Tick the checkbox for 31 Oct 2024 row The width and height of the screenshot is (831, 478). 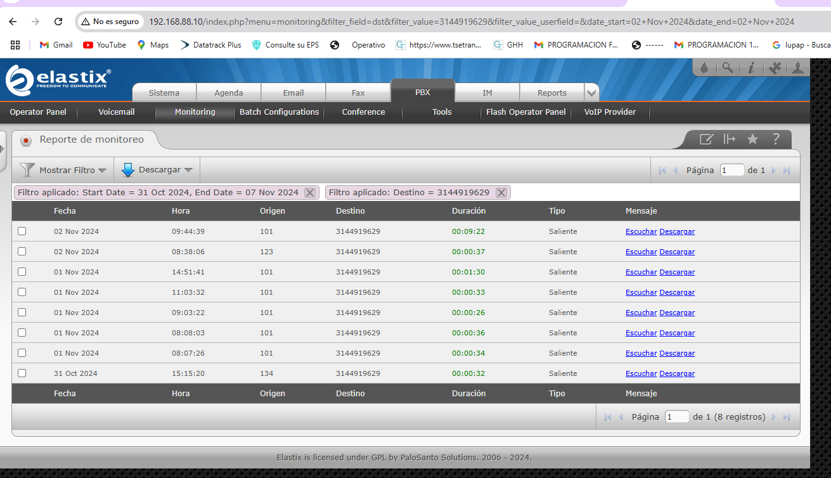coord(22,373)
